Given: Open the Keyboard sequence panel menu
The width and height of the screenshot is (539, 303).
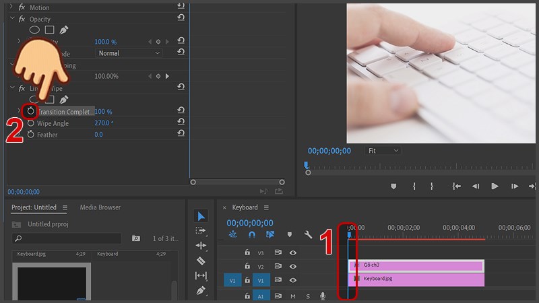Looking at the screenshot, I should [x=266, y=207].
